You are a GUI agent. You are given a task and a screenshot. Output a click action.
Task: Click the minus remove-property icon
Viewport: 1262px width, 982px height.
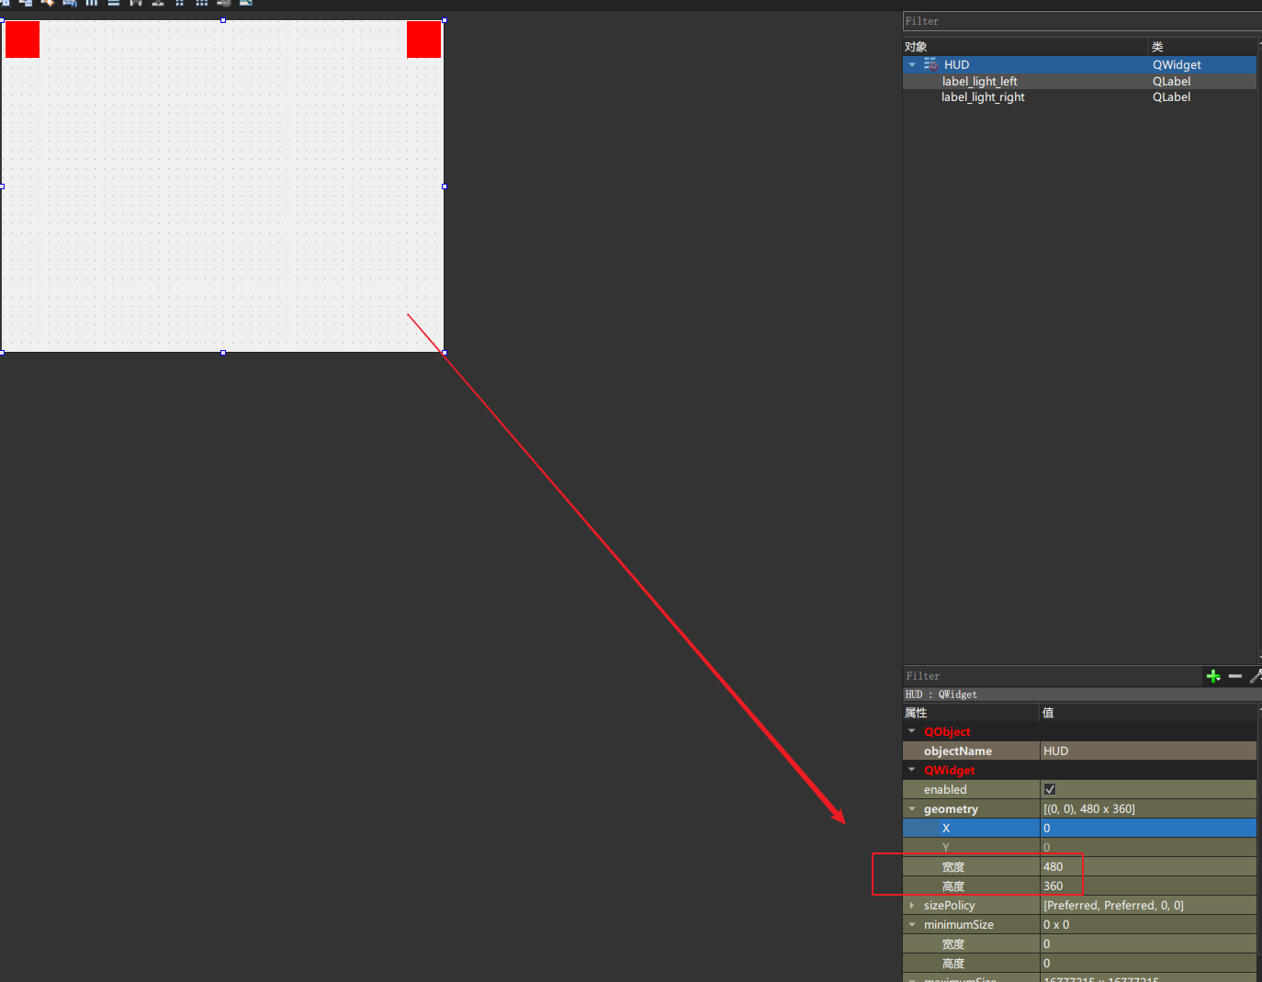(x=1235, y=676)
